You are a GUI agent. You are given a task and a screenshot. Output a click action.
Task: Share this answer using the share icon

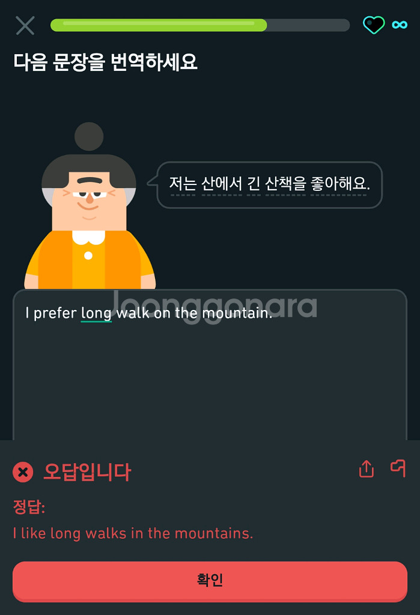pyautogui.click(x=367, y=468)
